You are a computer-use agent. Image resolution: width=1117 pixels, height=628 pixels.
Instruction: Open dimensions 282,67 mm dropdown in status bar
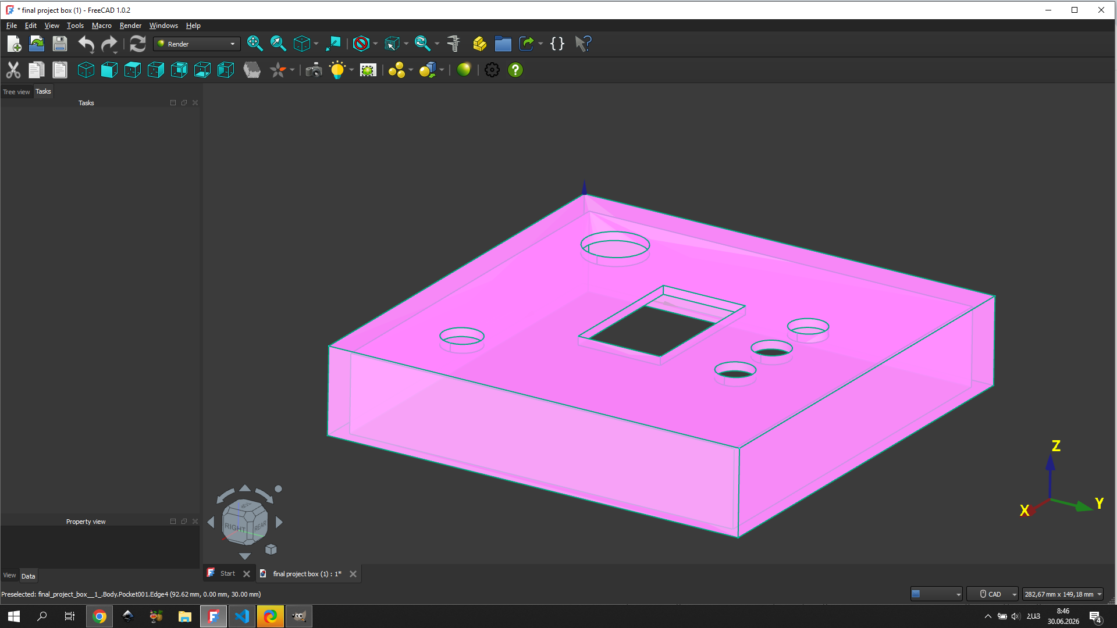[1063, 594]
